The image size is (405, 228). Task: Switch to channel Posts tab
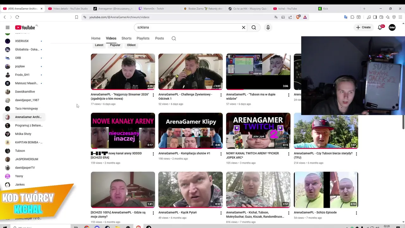(159, 38)
